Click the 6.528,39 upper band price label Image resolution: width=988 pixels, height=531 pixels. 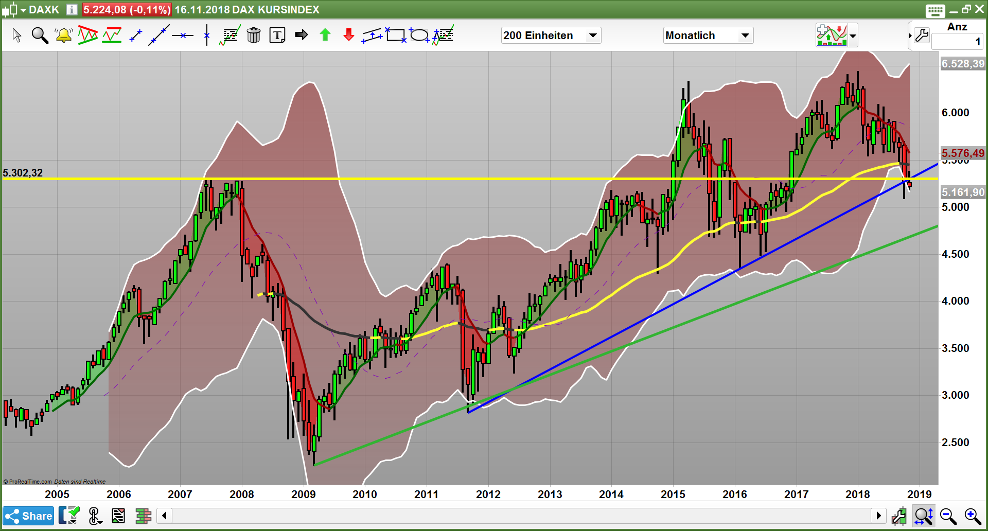(x=963, y=64)
